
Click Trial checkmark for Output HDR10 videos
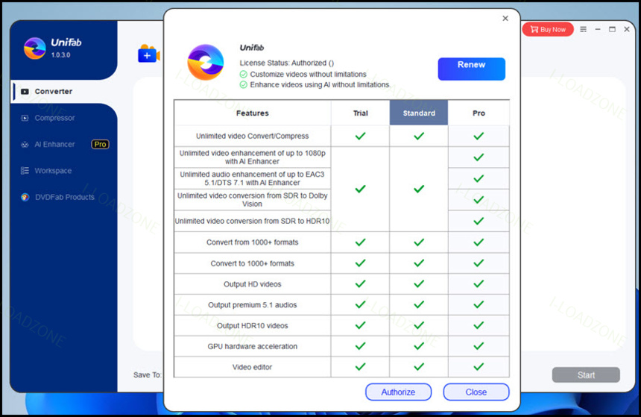(x=360, y=325)
